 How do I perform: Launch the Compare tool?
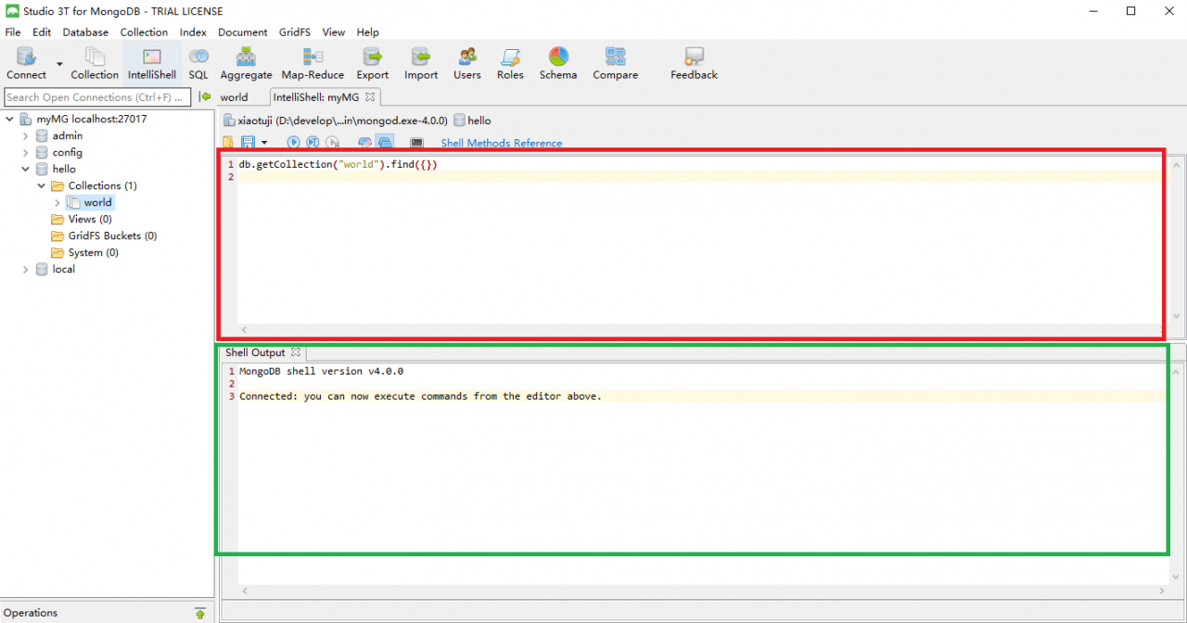(614, 62)
